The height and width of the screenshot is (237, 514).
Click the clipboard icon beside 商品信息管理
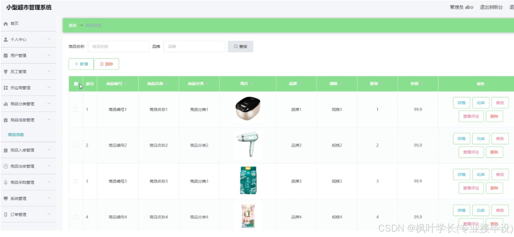(x=6, y=120)
